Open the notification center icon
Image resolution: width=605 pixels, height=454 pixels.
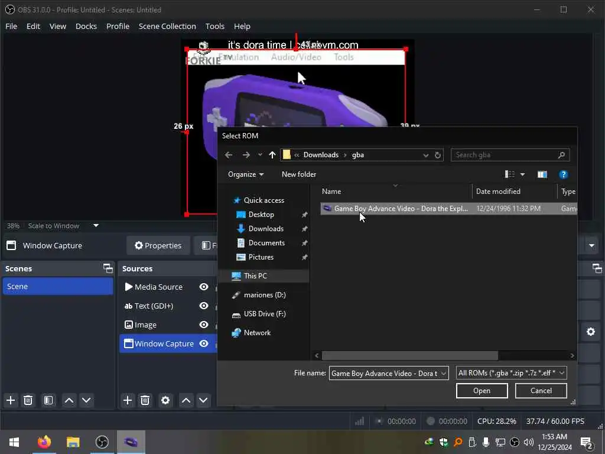pyautogui.click(x=587, y=442)
